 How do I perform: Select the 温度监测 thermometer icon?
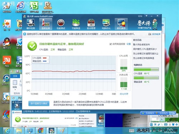[45, 24]
